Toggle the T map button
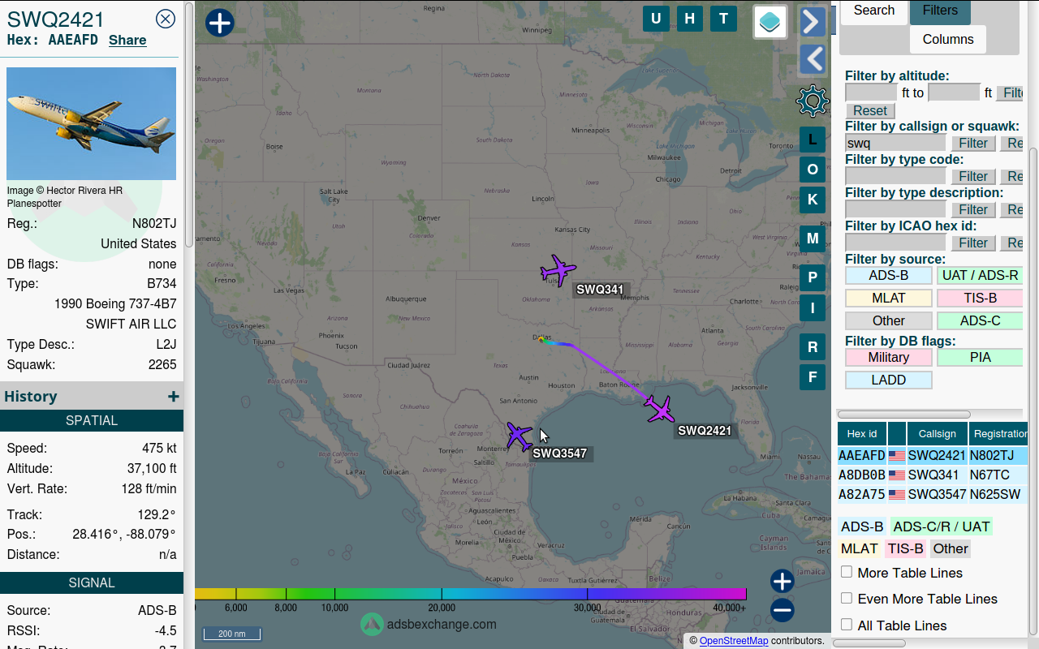 [x=723, y=19]
